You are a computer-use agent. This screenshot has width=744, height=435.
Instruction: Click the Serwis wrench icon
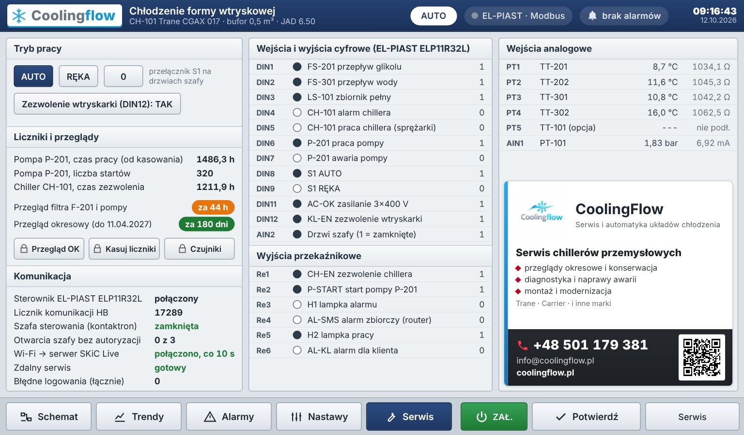pos(391,417)
